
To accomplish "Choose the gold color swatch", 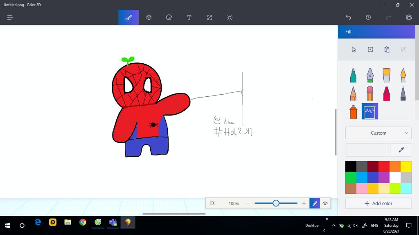I will coord(373,188).
